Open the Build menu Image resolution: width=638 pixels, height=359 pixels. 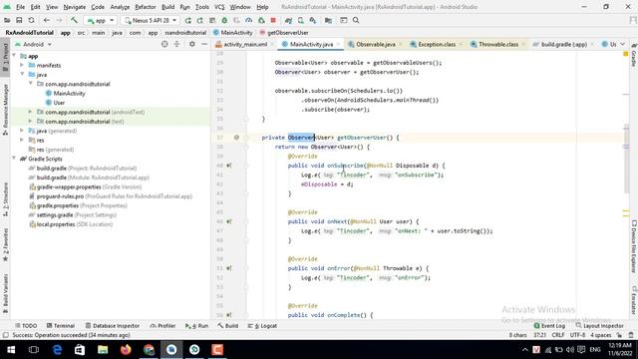167,7
